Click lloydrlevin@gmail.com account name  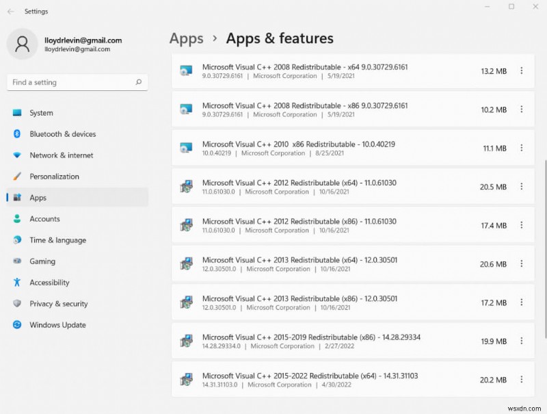(83, 40)
